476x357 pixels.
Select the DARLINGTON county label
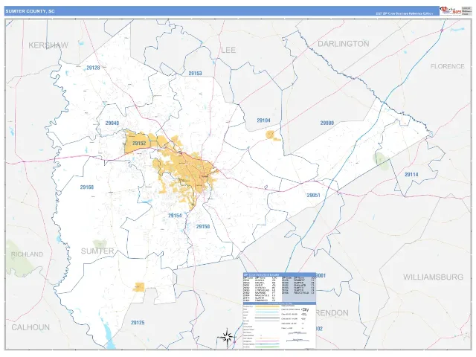click(344, 44)
